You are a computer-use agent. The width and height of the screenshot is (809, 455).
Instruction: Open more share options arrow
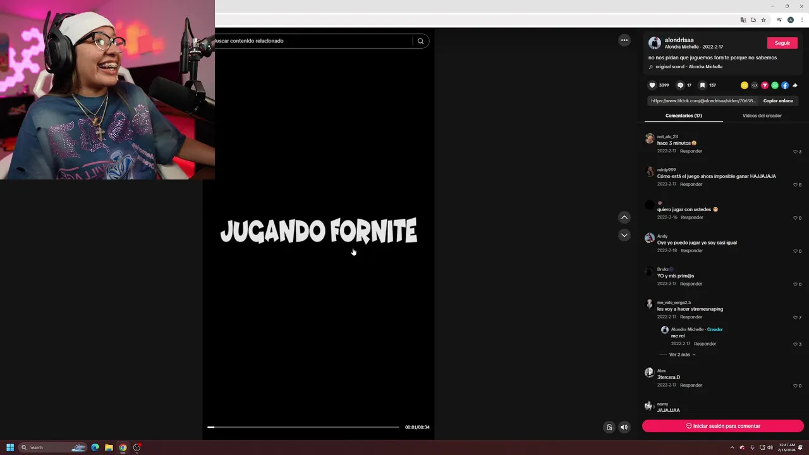click(x=794, y=85)
